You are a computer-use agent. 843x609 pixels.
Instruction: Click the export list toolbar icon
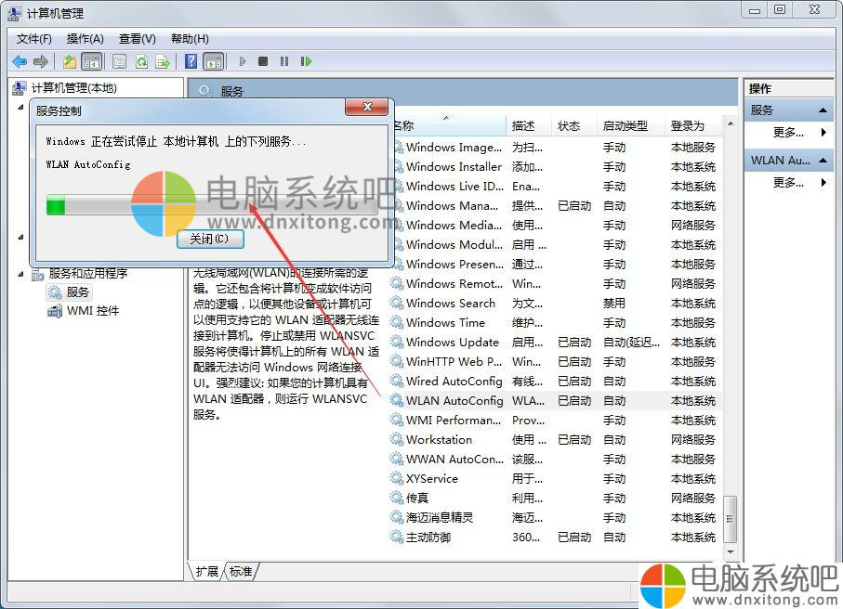163,62
